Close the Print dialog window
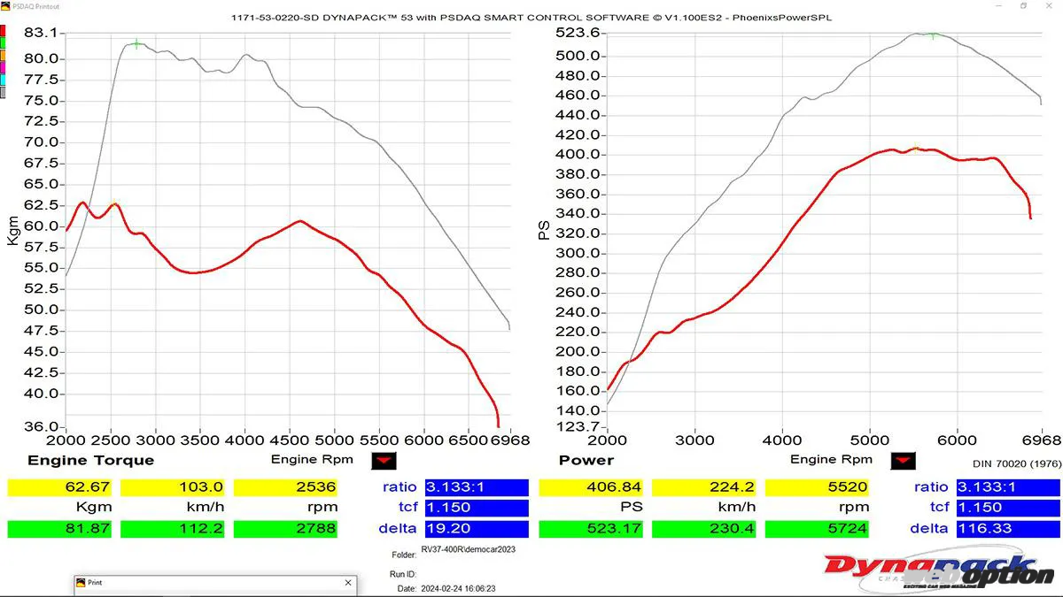Viewport: 1063px width, 597px height. pos(348,584)
